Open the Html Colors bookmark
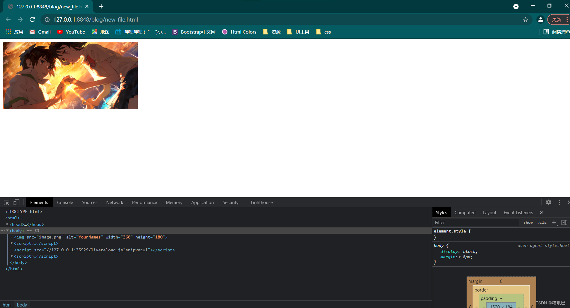 tap(239, 32)
